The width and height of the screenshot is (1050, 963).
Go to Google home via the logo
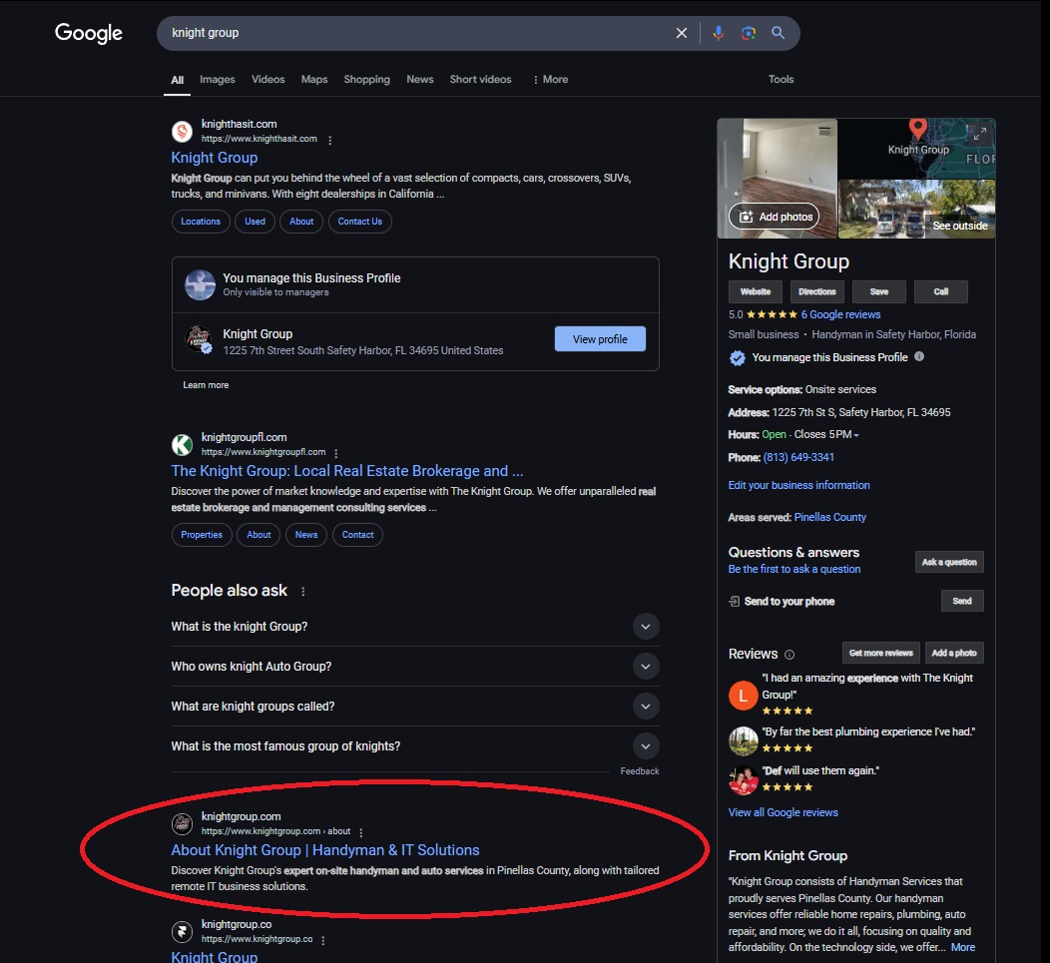89,33
